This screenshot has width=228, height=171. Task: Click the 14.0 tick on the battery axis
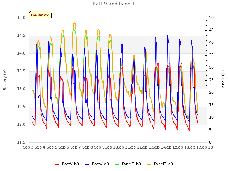coord(21,53)
